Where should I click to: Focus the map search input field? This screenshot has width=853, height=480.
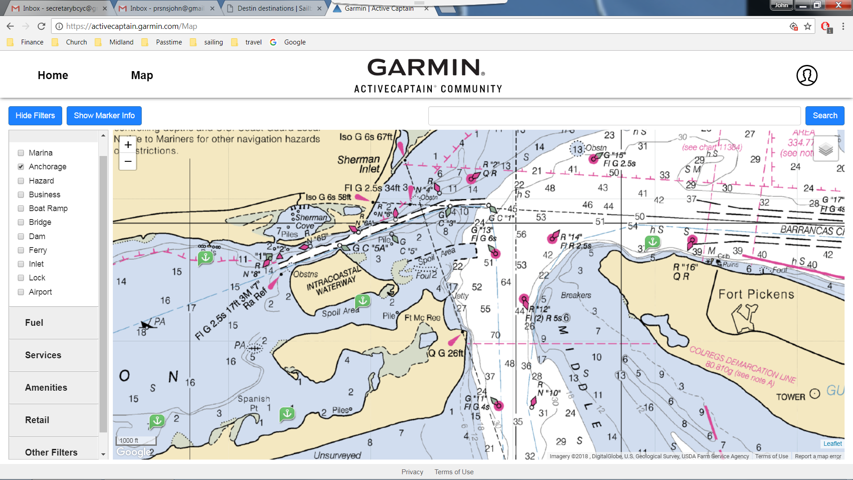coord(614,116)
